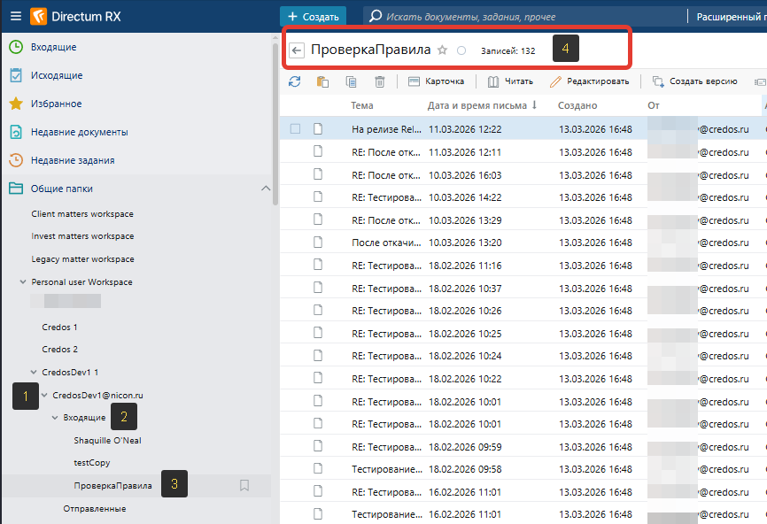Open the hamburger menu beside Directum RX
This screenshot has width=767, height=524.
[x=16, y=16]
